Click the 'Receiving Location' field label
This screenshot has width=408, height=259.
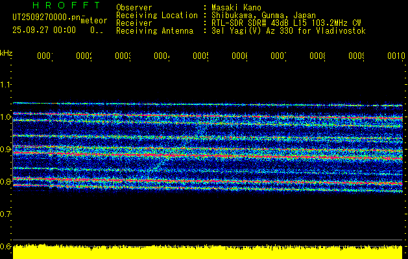pyautogui.click(x=156, y=16)
